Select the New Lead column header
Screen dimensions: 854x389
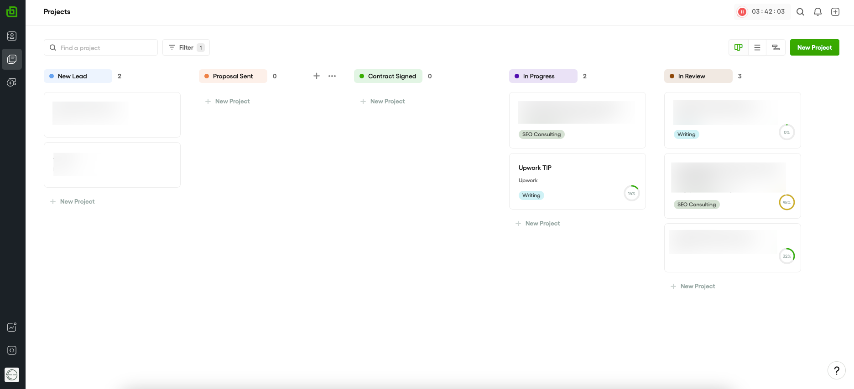(78, 76)
